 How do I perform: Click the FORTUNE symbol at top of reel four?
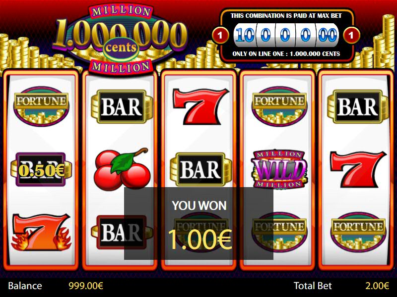pyautogui.click(x=279, y=106)
